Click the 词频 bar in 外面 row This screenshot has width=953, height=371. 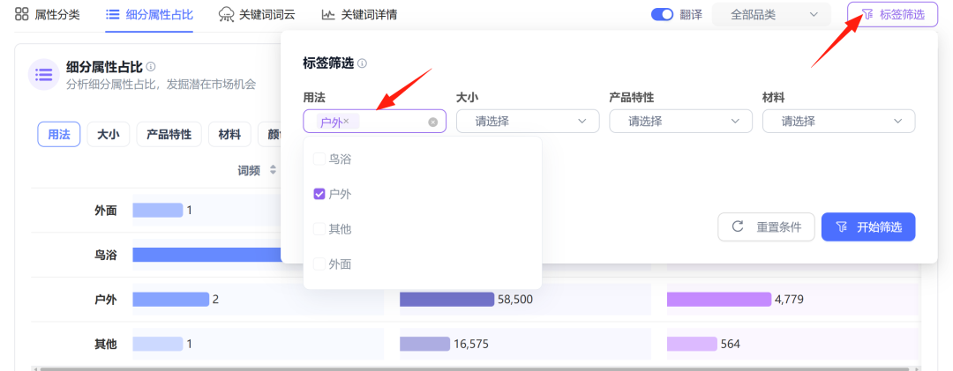(157, 211)
